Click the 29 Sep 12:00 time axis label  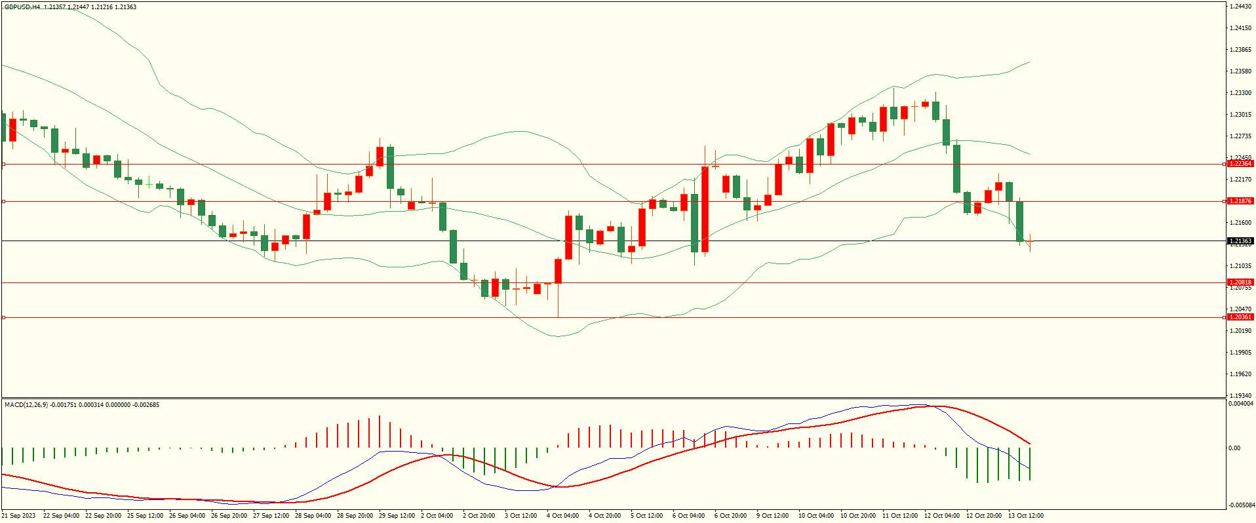point(396,516)
